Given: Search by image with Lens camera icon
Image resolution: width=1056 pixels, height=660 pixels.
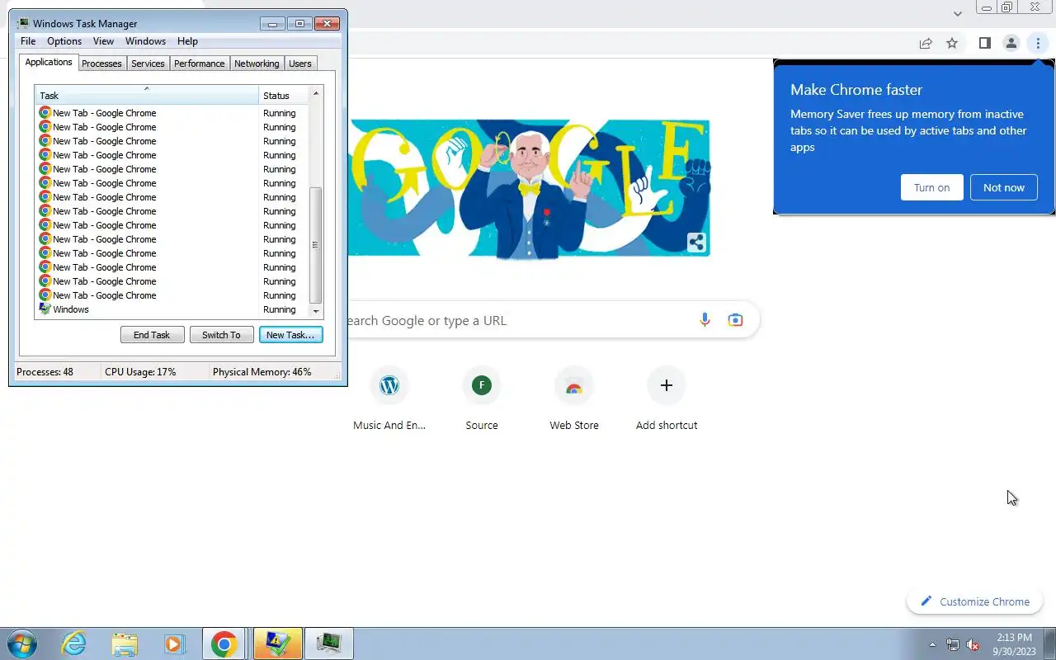Looking at the screenshot, I should 735,320.
